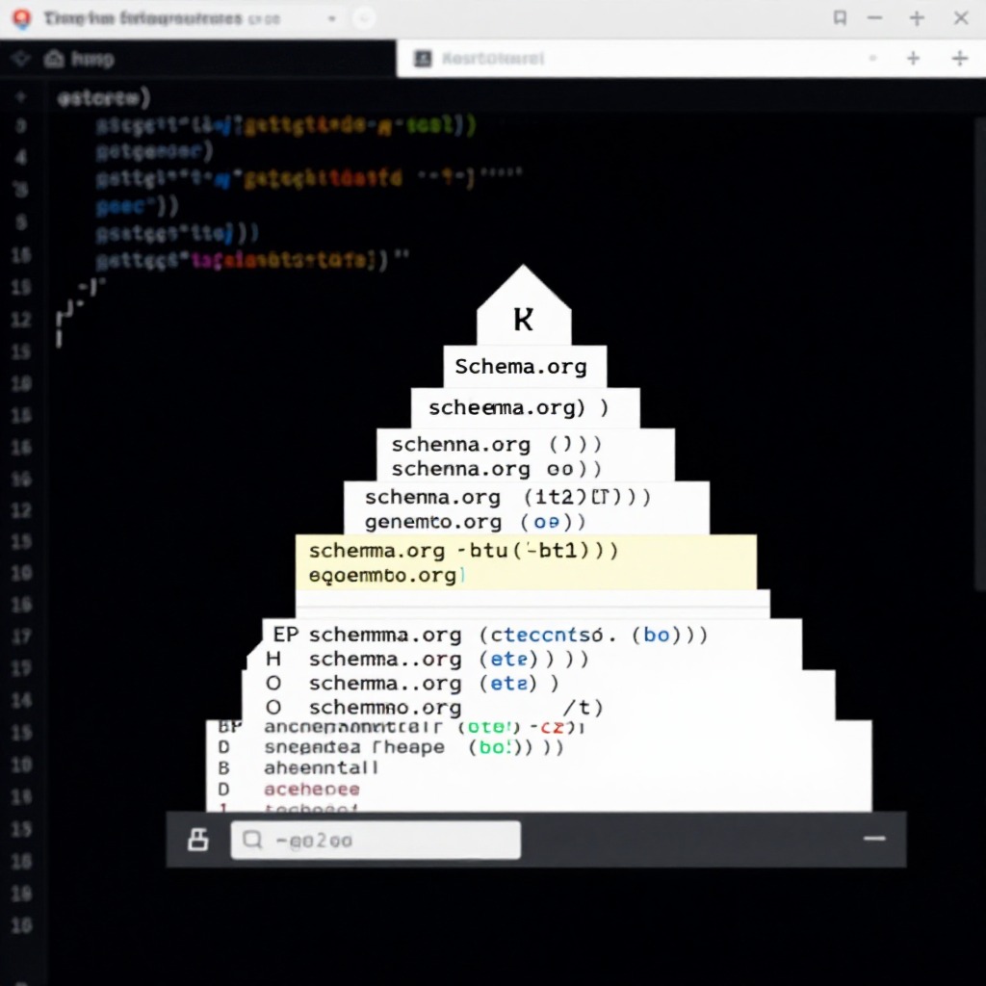The height and width of the screenshot is (986, 986).
Task: Click the red app icon in title bar
Action: [22, 19]
